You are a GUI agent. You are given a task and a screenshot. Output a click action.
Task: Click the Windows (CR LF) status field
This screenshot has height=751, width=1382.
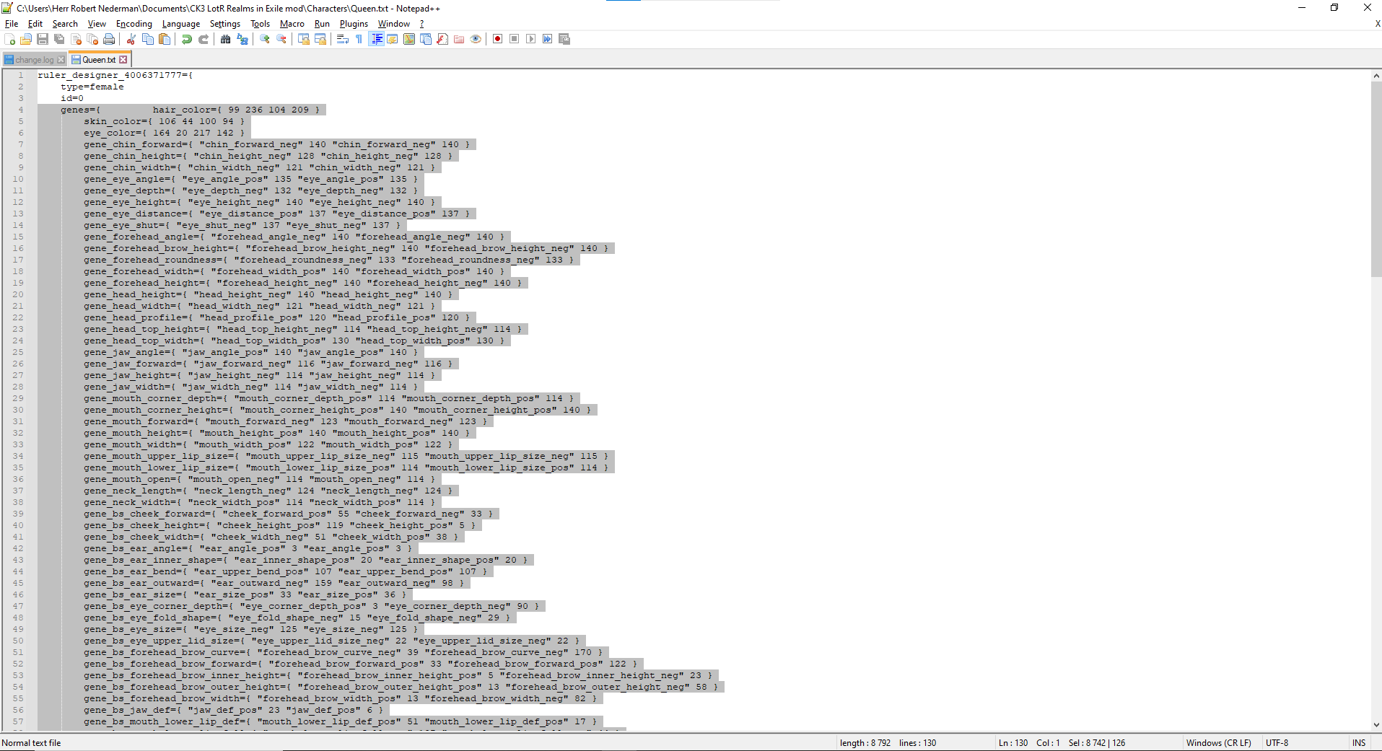point(1219,743)
